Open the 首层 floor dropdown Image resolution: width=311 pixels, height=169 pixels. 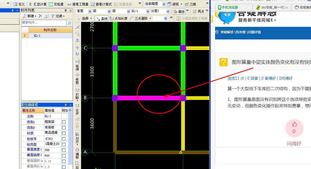(x=90, y=11)
